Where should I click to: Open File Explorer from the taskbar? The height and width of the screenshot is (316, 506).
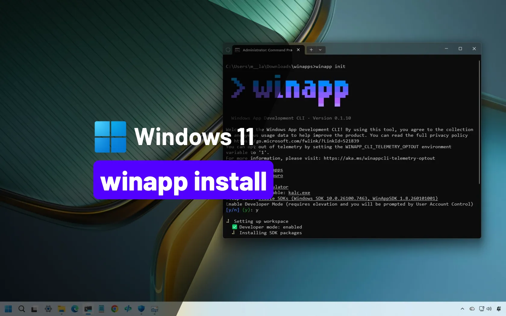(61, 309)
